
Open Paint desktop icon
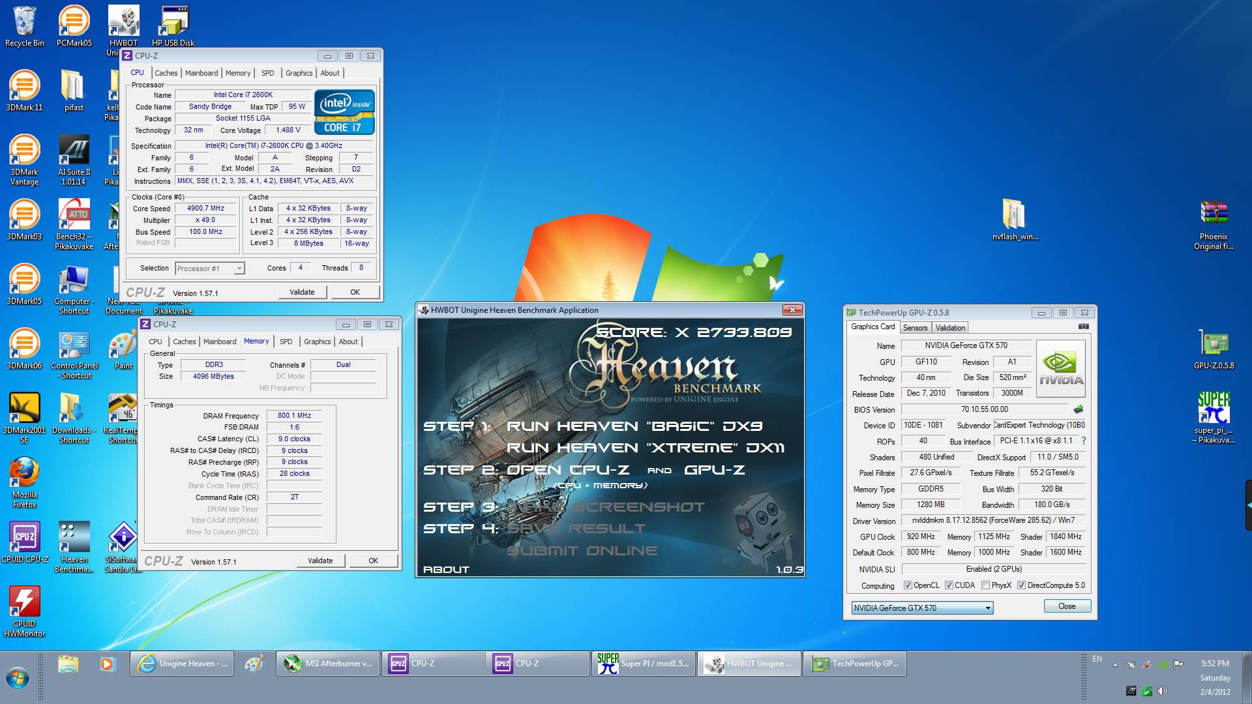coord(123,349)
